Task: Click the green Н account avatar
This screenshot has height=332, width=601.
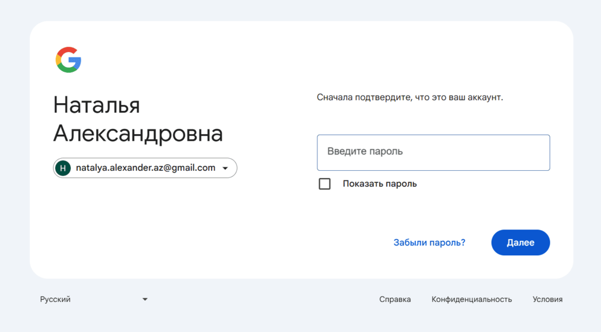Action: tap(63, 168)
